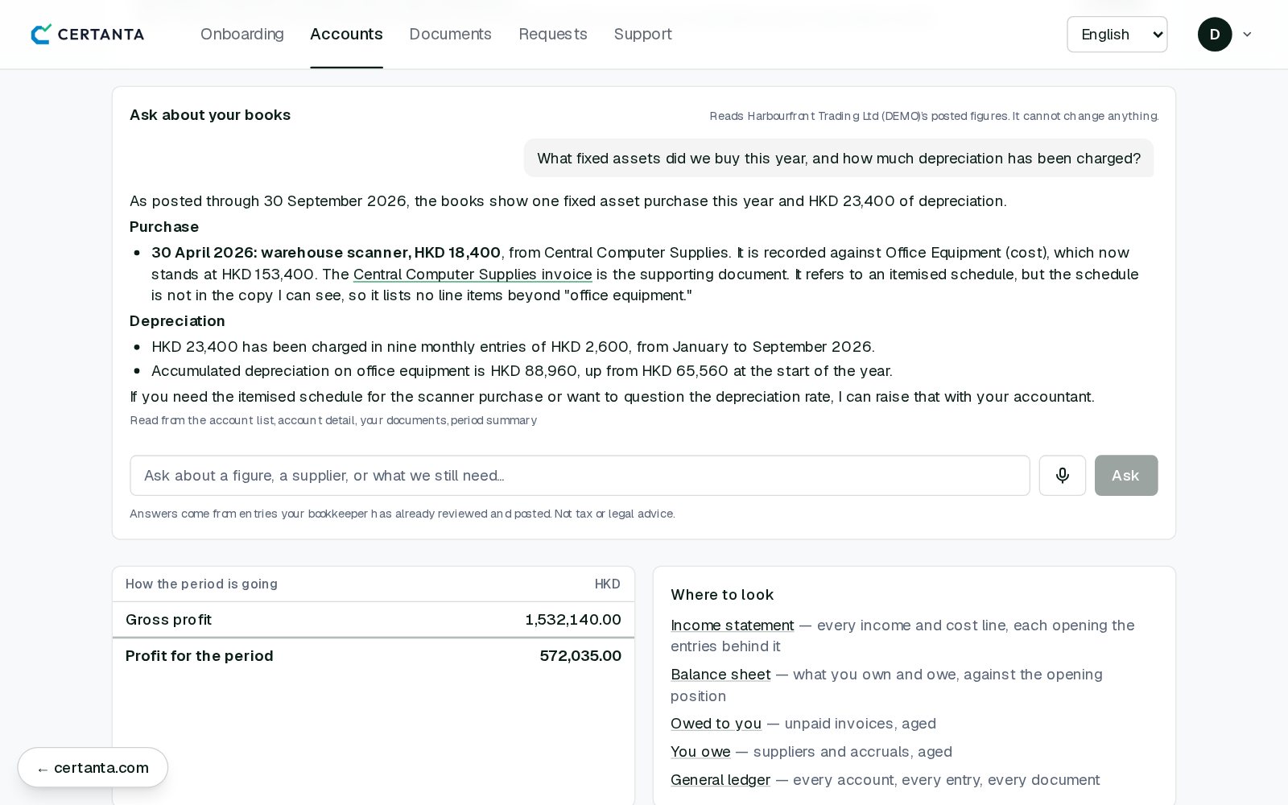
Task: Click the Gross profit row label
Action: pyautogui.click(x=168, y=619)
